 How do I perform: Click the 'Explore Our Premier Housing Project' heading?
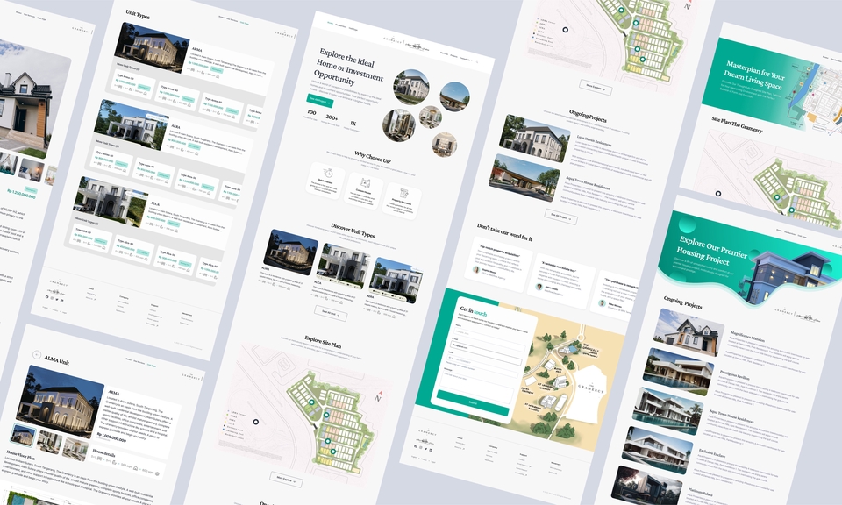[x=712, y=250]
